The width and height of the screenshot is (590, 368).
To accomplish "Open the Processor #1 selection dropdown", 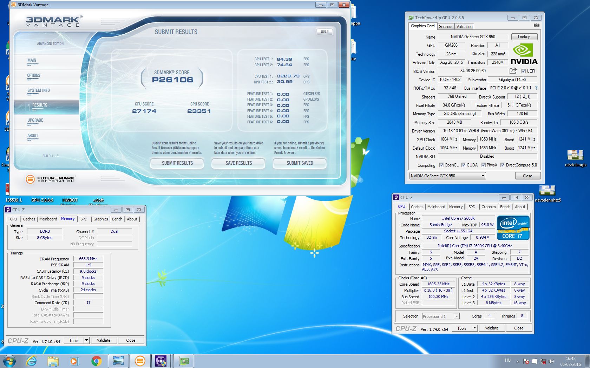I will [440, 316].
